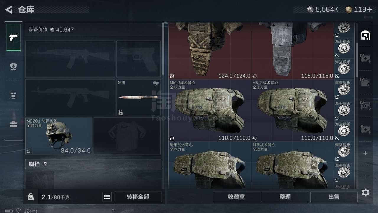The height and width of the screenshot is (213, 378).
Task: Select the ammo box storage tab
Action: tap(365, 82)
